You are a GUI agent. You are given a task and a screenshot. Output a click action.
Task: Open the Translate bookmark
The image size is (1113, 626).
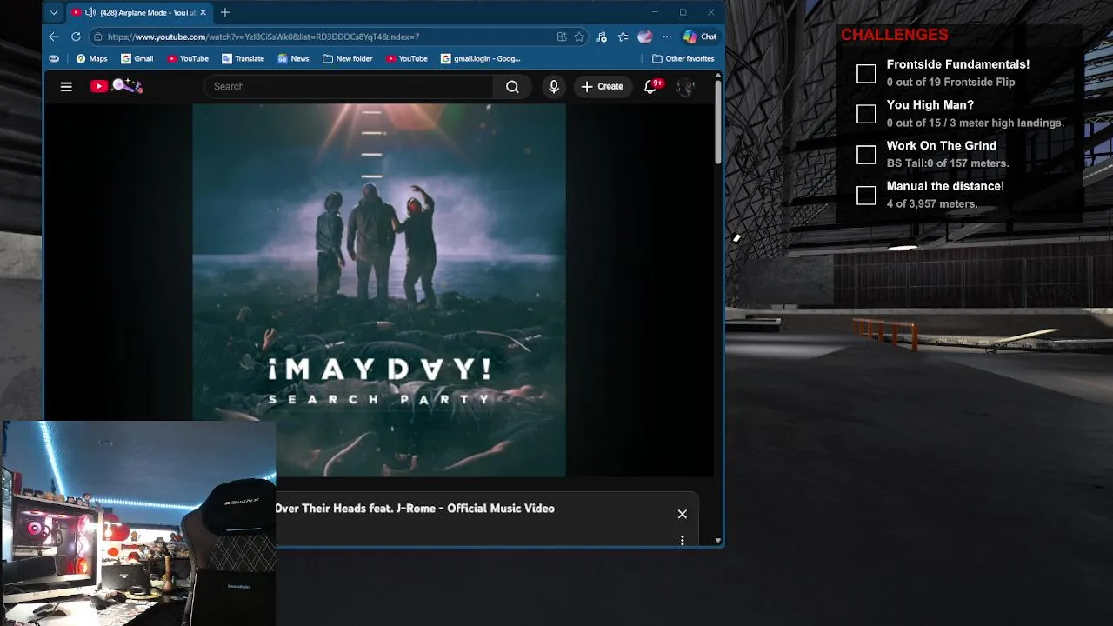point(243,58)
